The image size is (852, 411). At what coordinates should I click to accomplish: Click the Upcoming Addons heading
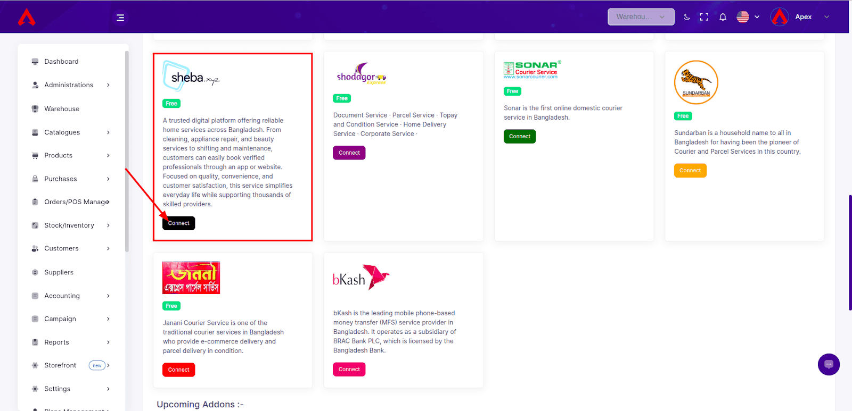(x=200, y=405)
